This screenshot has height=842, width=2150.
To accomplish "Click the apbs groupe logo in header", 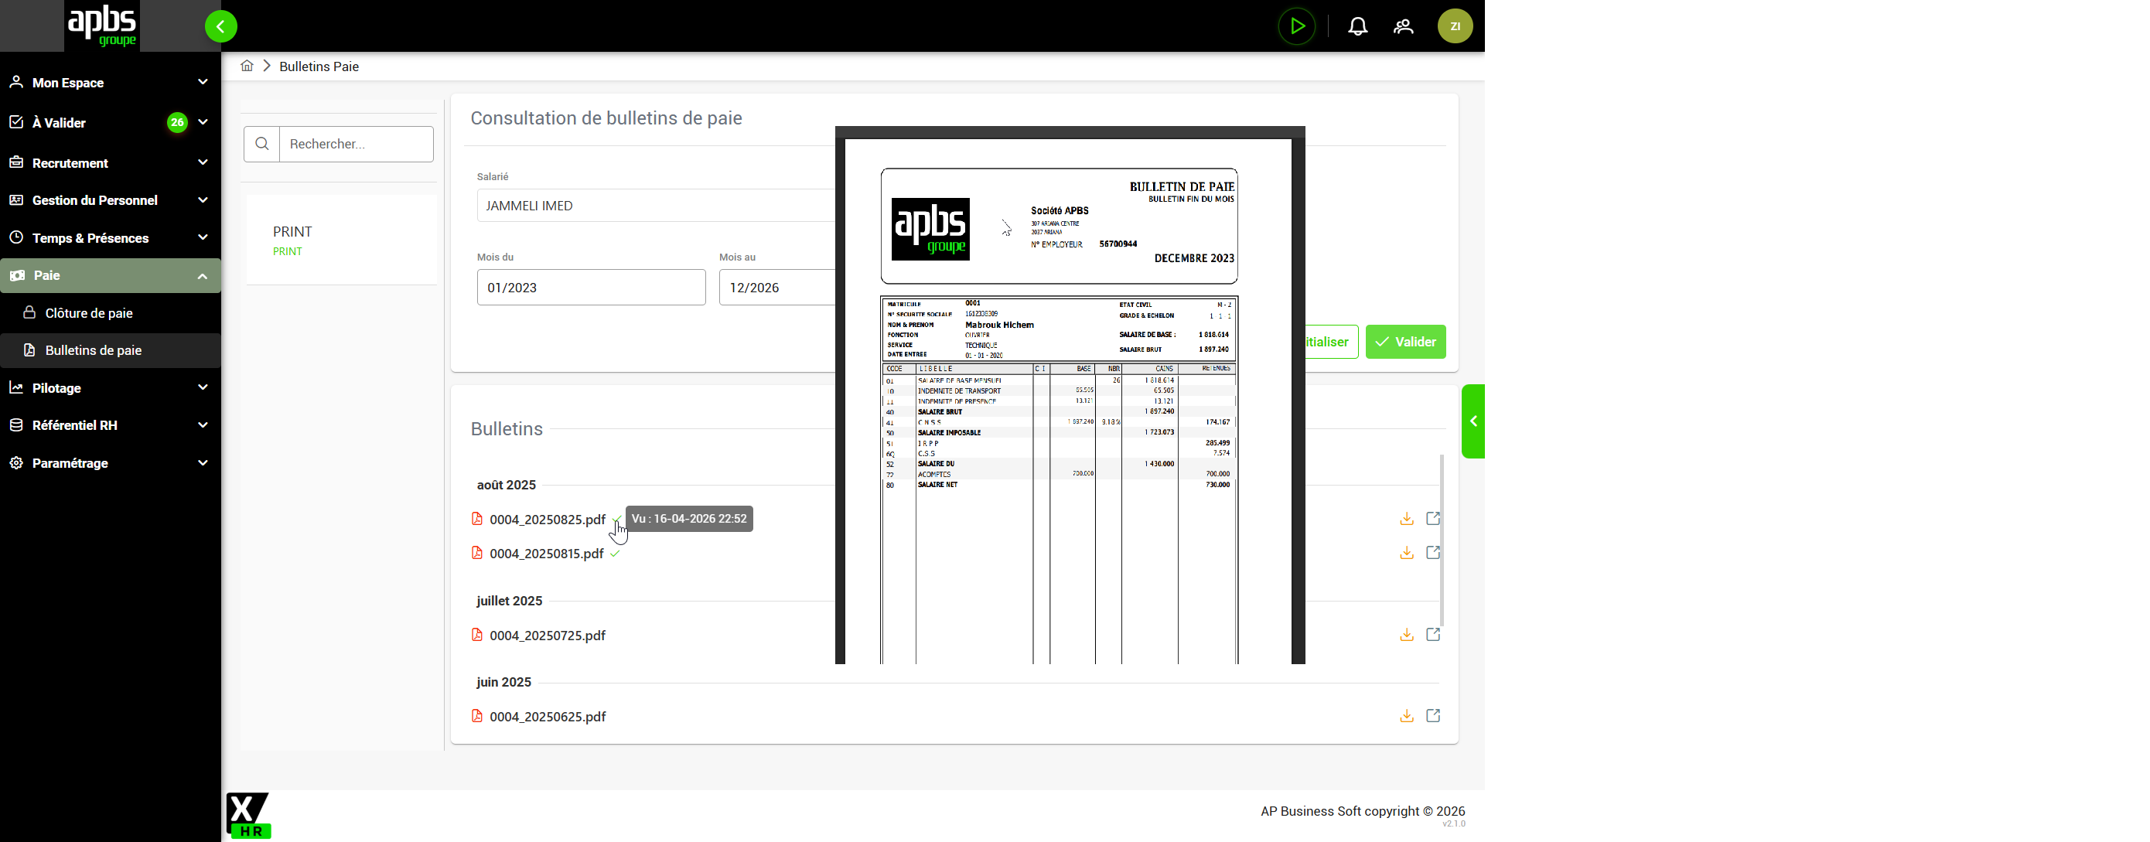I will tap(102, 26).
